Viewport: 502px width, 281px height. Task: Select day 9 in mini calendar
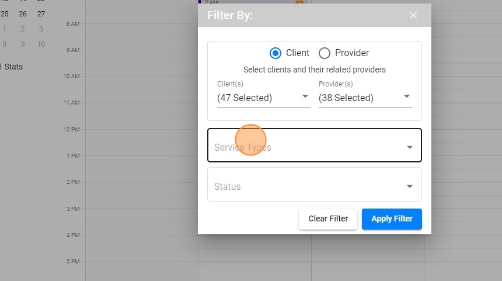[23, 44]
